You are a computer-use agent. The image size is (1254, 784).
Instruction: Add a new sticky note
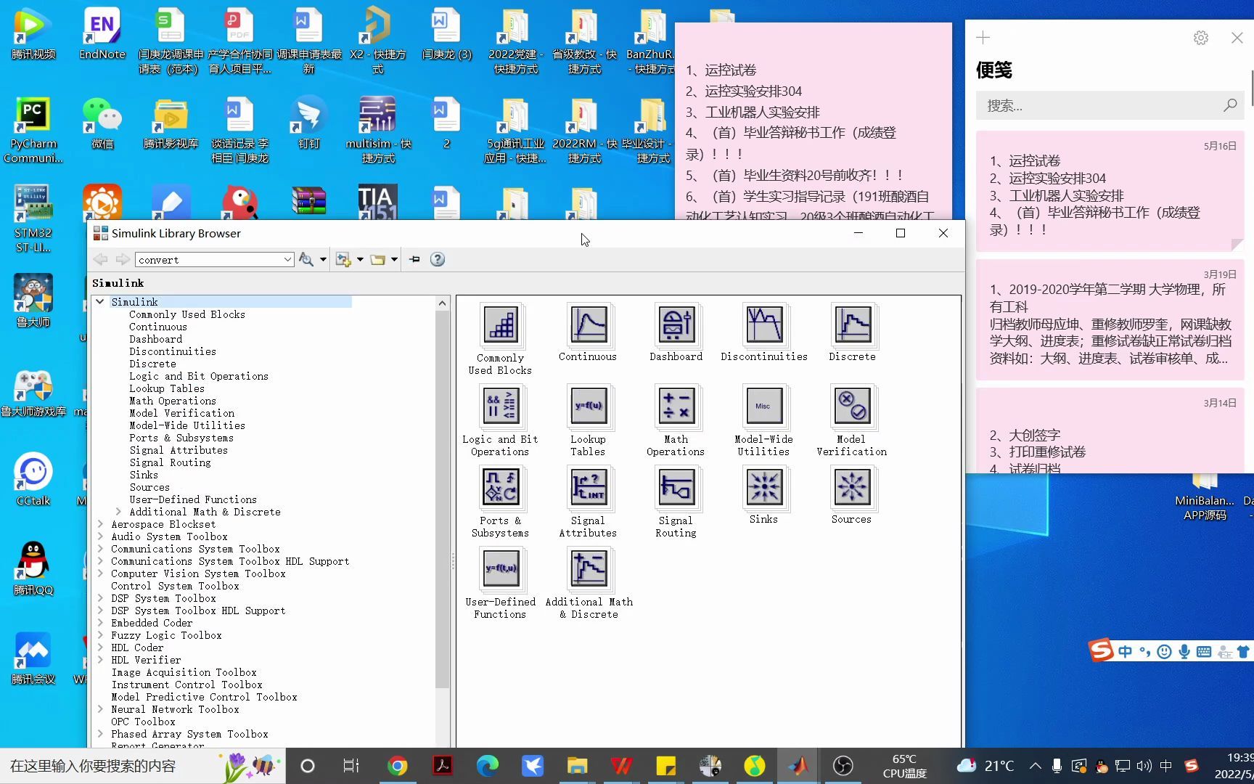pos(983,38)
